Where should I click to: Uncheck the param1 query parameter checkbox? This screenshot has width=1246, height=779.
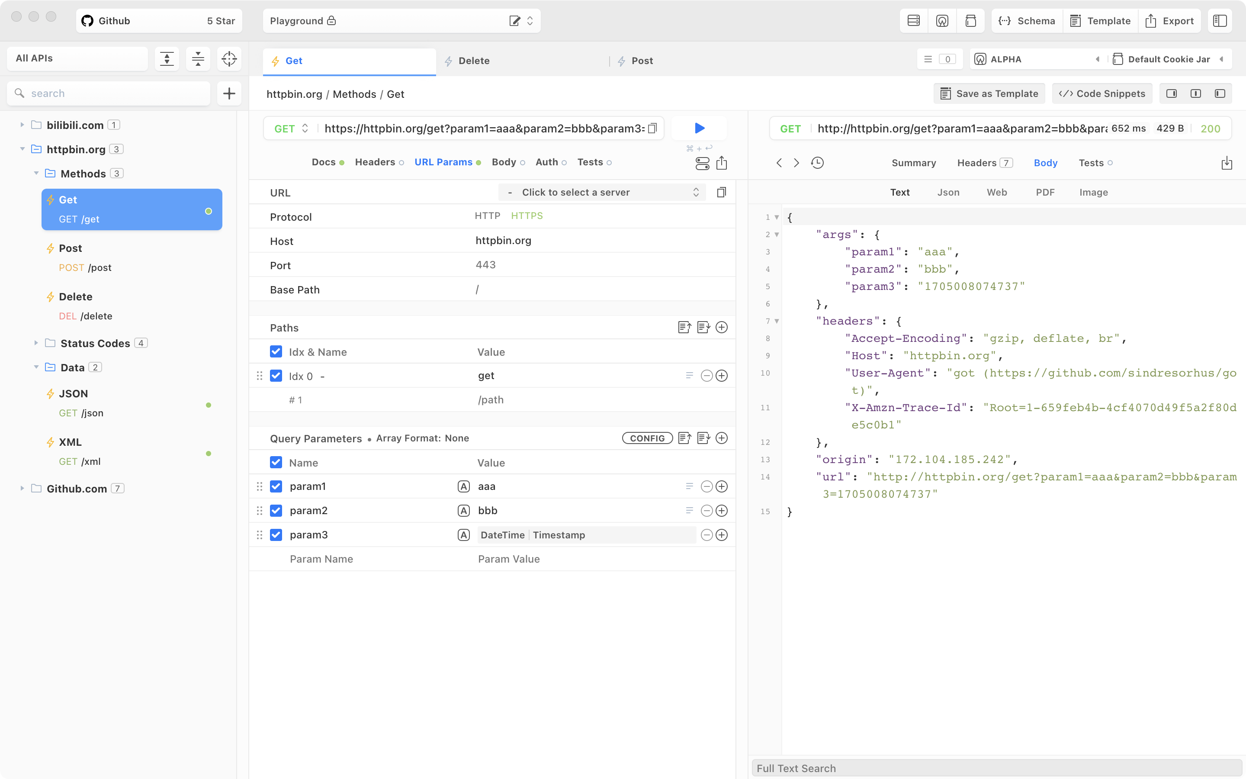276,486
